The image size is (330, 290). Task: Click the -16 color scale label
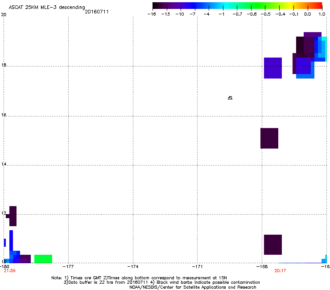pyautogui.click(x=152, y=14)
